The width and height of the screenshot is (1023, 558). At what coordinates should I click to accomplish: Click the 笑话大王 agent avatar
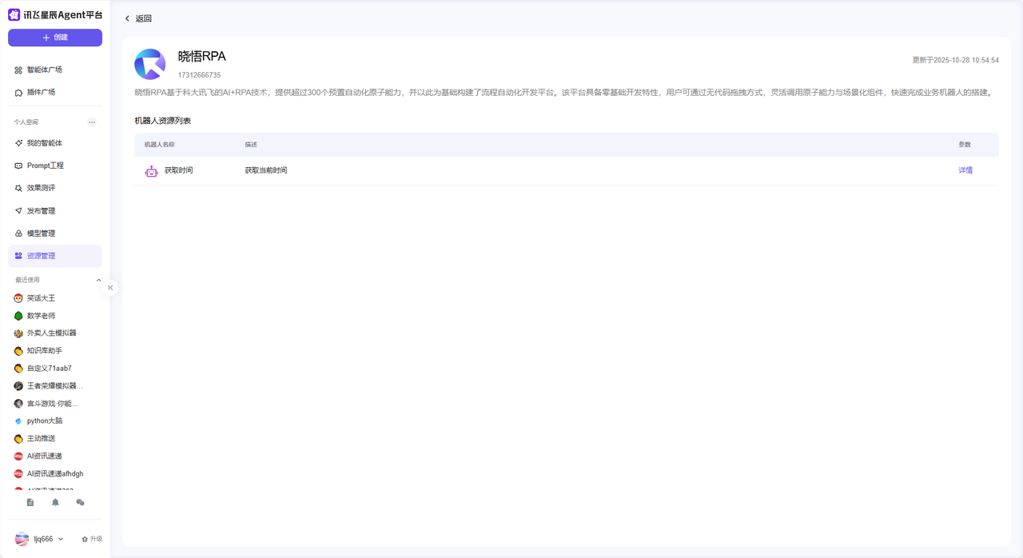(x=18, y=298)
